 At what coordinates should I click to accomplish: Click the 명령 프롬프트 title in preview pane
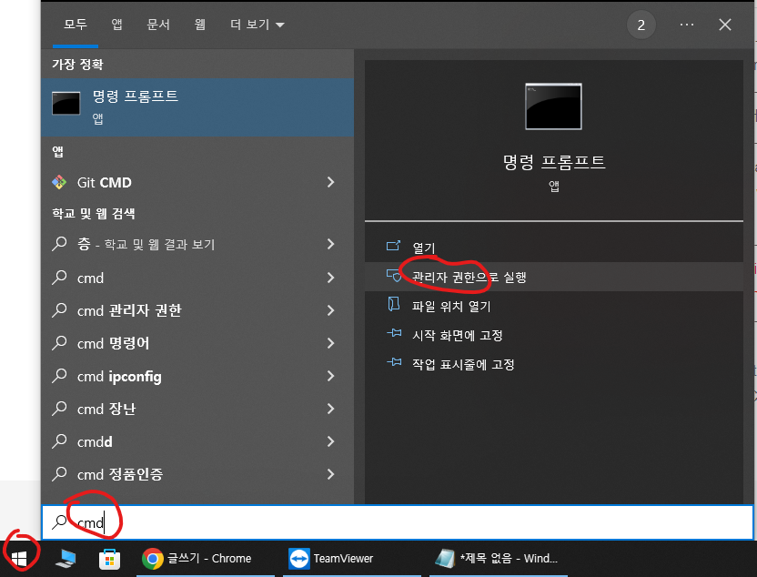pos(554,162)
